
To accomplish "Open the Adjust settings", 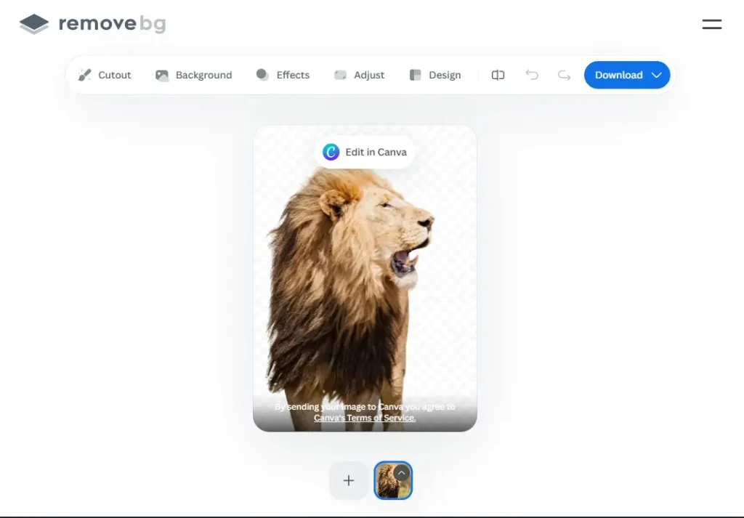I will click(x=359, y=75).
